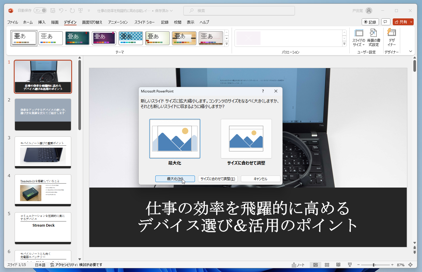Select slide 3 thumbnail with laptop image

click(x=43, y=153)
